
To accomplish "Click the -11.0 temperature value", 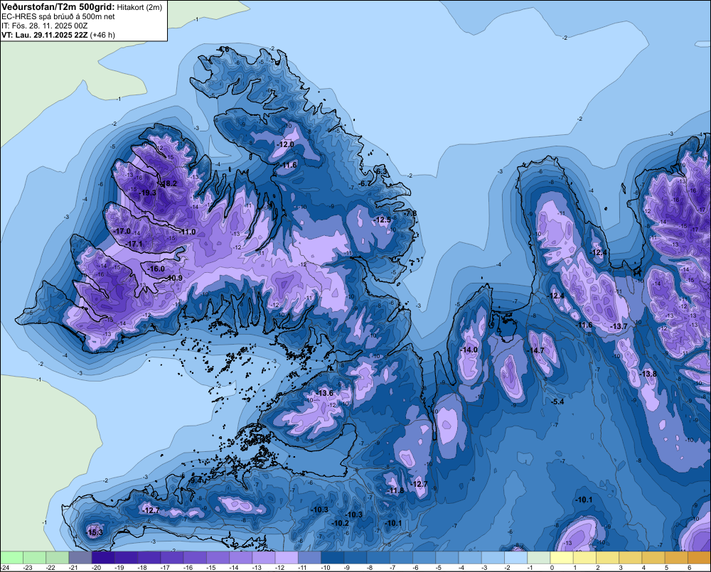I will point(187,232).
